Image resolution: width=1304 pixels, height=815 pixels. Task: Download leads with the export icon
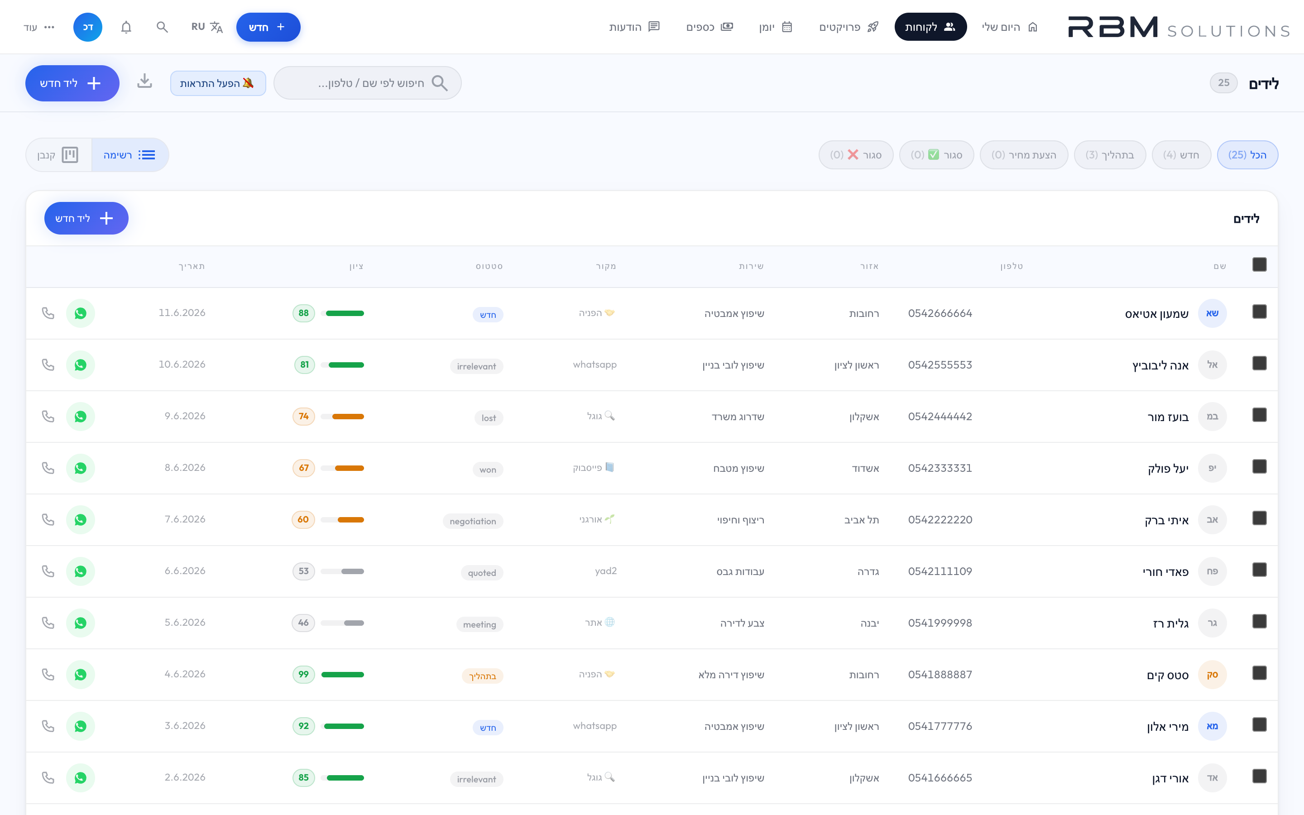(144, 82)
